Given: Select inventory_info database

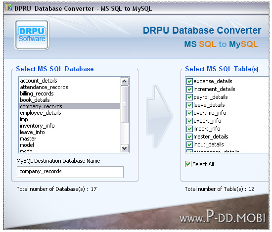Looking at the screenshot, I should coord(70,126).
